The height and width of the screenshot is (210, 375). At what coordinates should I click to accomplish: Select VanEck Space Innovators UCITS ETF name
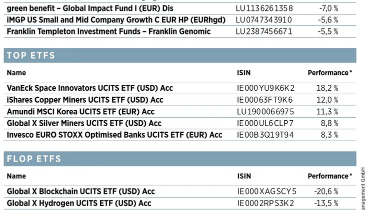point(90,88)
